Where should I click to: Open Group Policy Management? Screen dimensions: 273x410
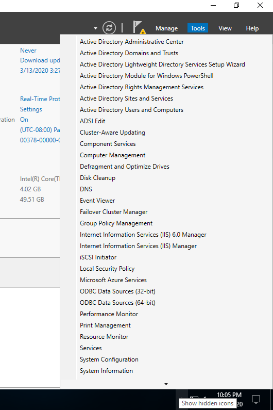click(116, 223)
